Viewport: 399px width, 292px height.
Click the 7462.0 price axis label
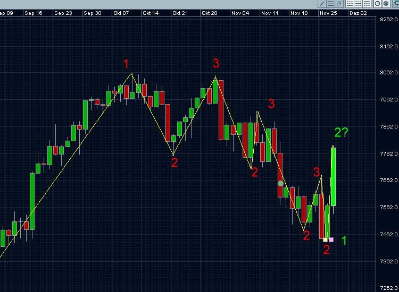388,234
